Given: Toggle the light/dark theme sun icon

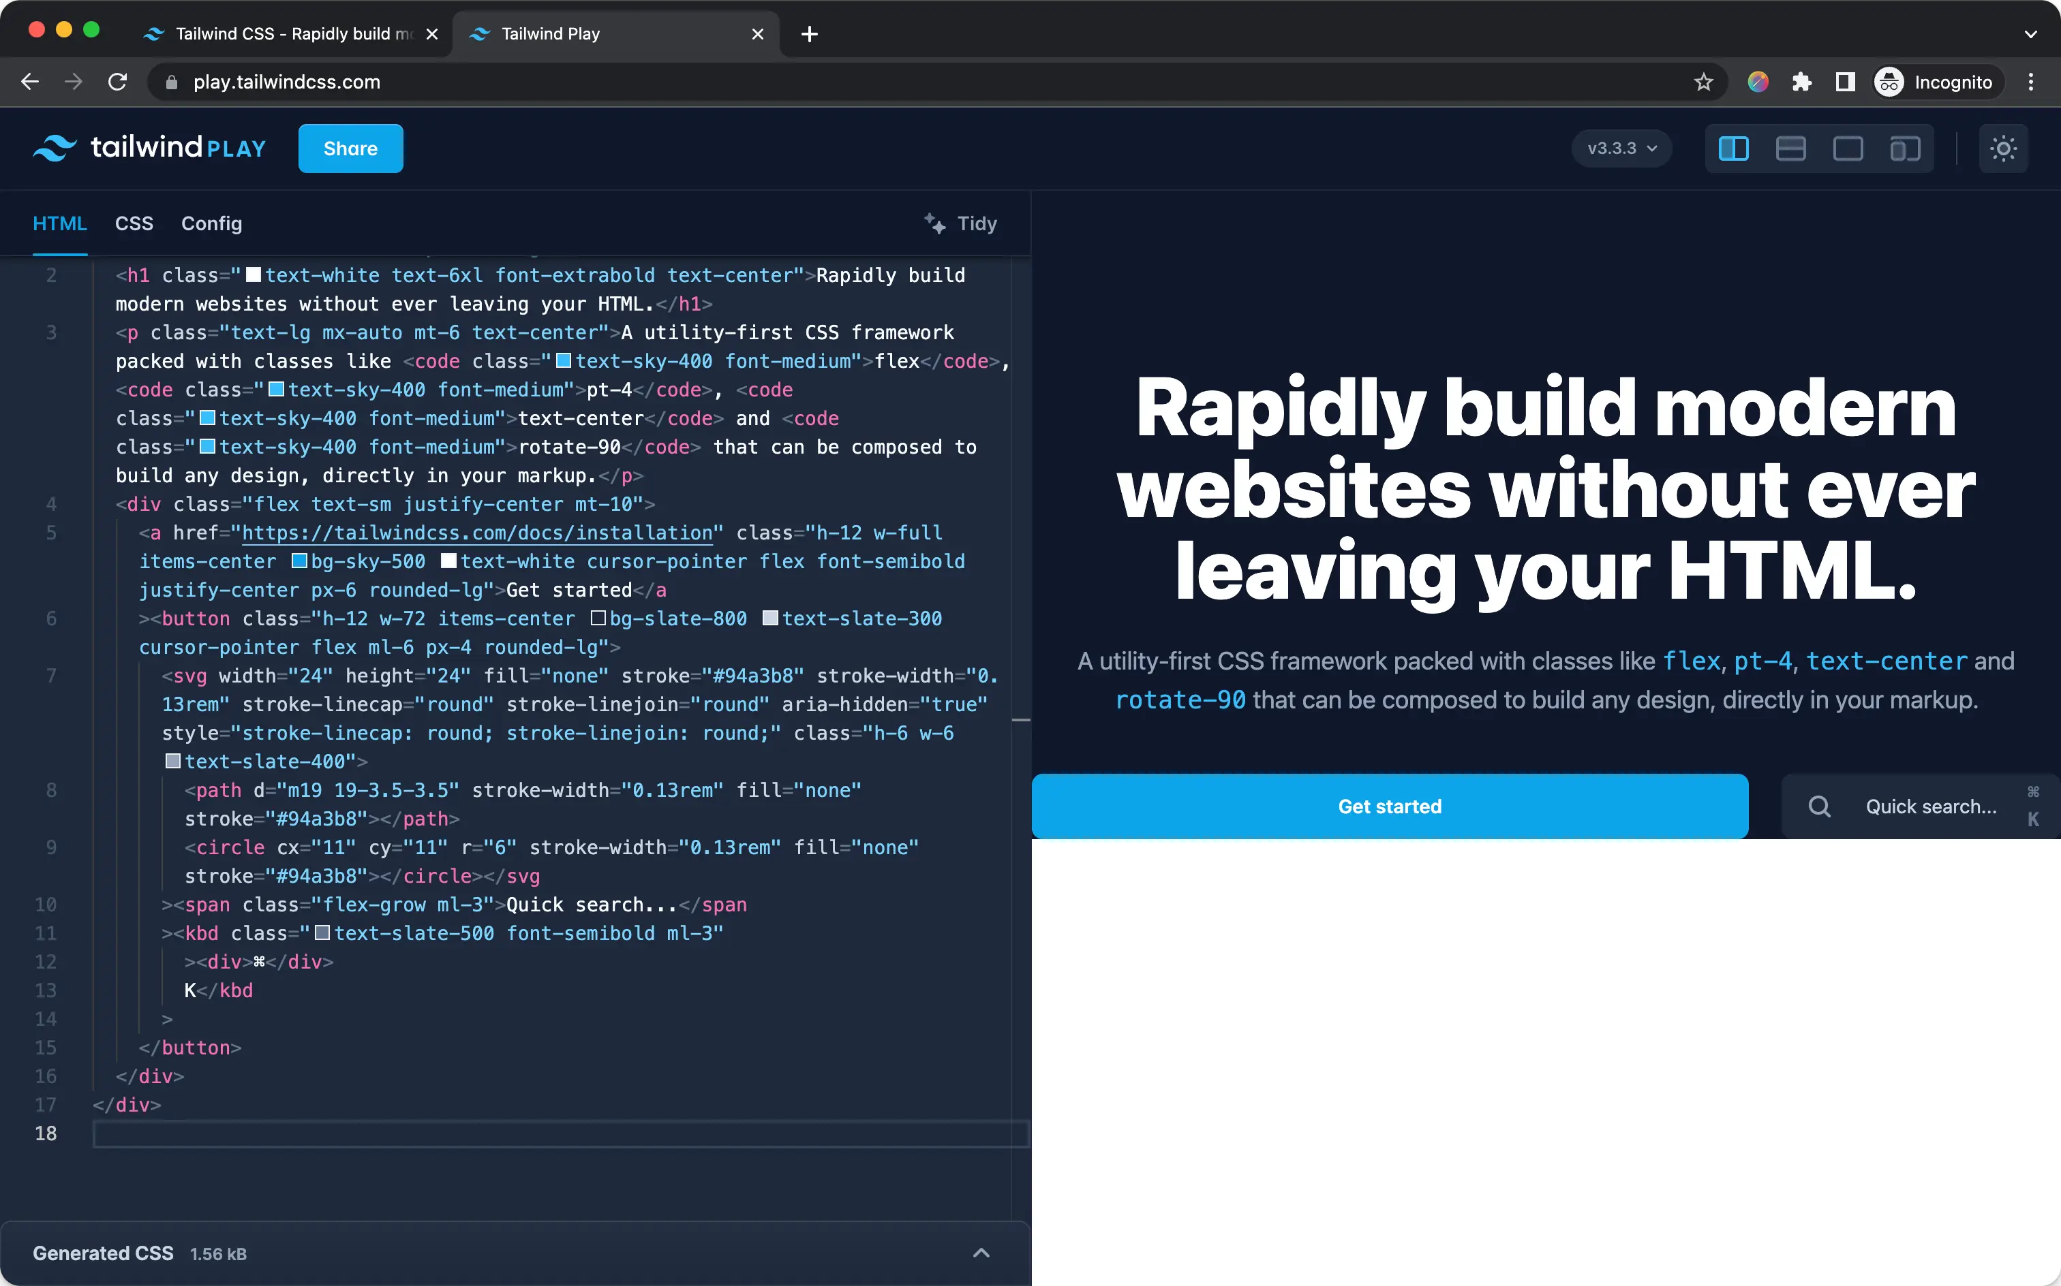Looking at the screenshot, I should click(x=2003, y=149).
